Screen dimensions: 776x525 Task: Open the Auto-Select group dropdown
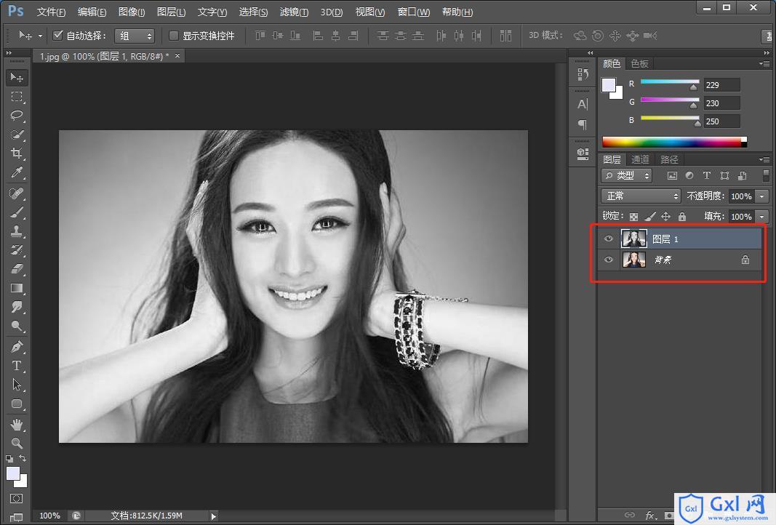click(135, 36)
